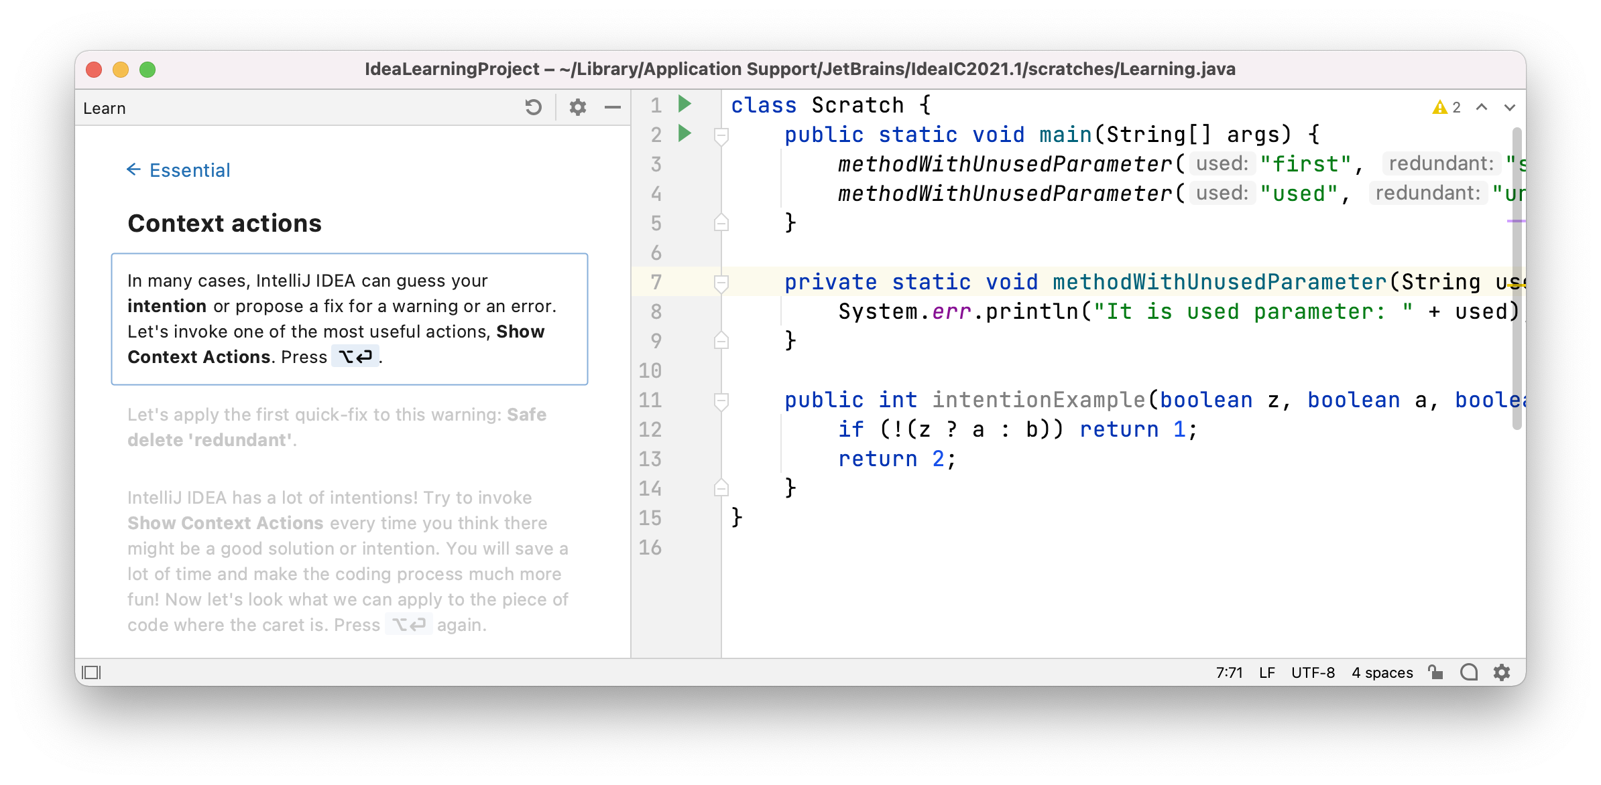Go back to Essential lessons link

point(178,170)
